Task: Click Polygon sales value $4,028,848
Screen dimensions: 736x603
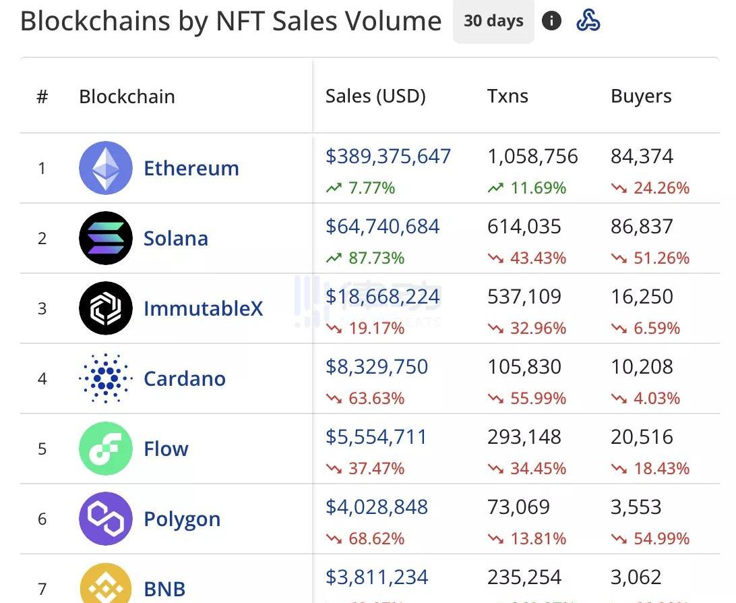Action: (377, 507)
